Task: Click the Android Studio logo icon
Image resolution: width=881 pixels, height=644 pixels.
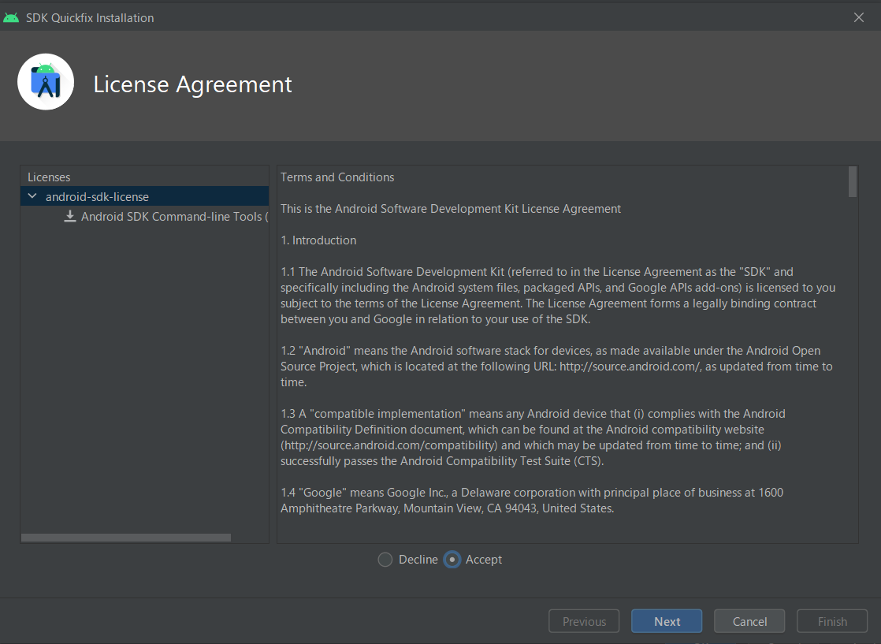Action: click(x=46, y=82)
